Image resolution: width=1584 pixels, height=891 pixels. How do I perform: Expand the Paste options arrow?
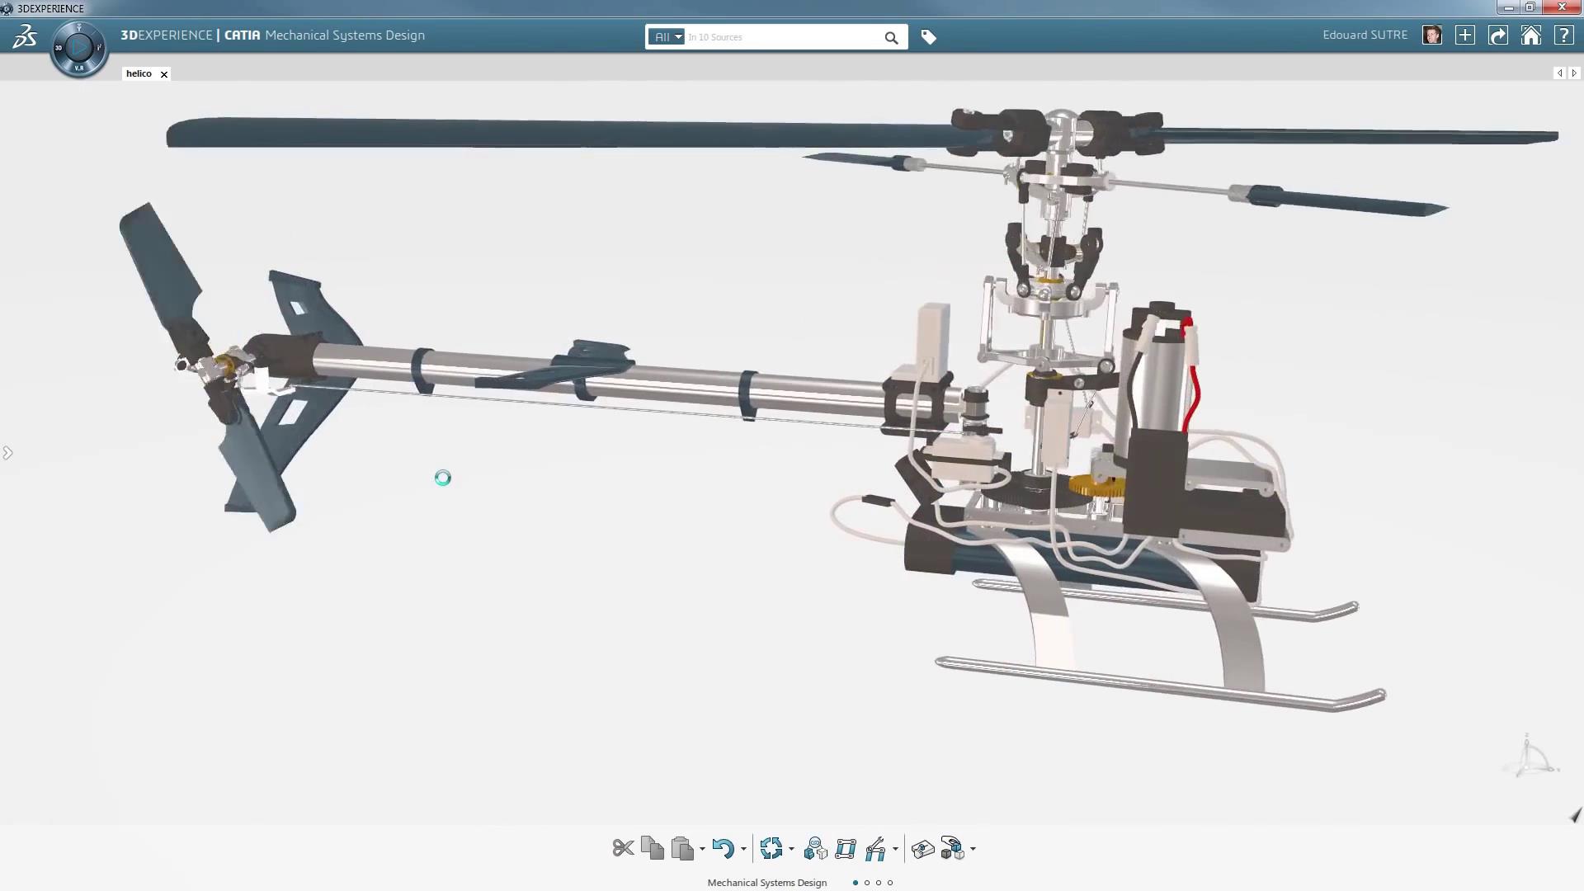[702, 849]
